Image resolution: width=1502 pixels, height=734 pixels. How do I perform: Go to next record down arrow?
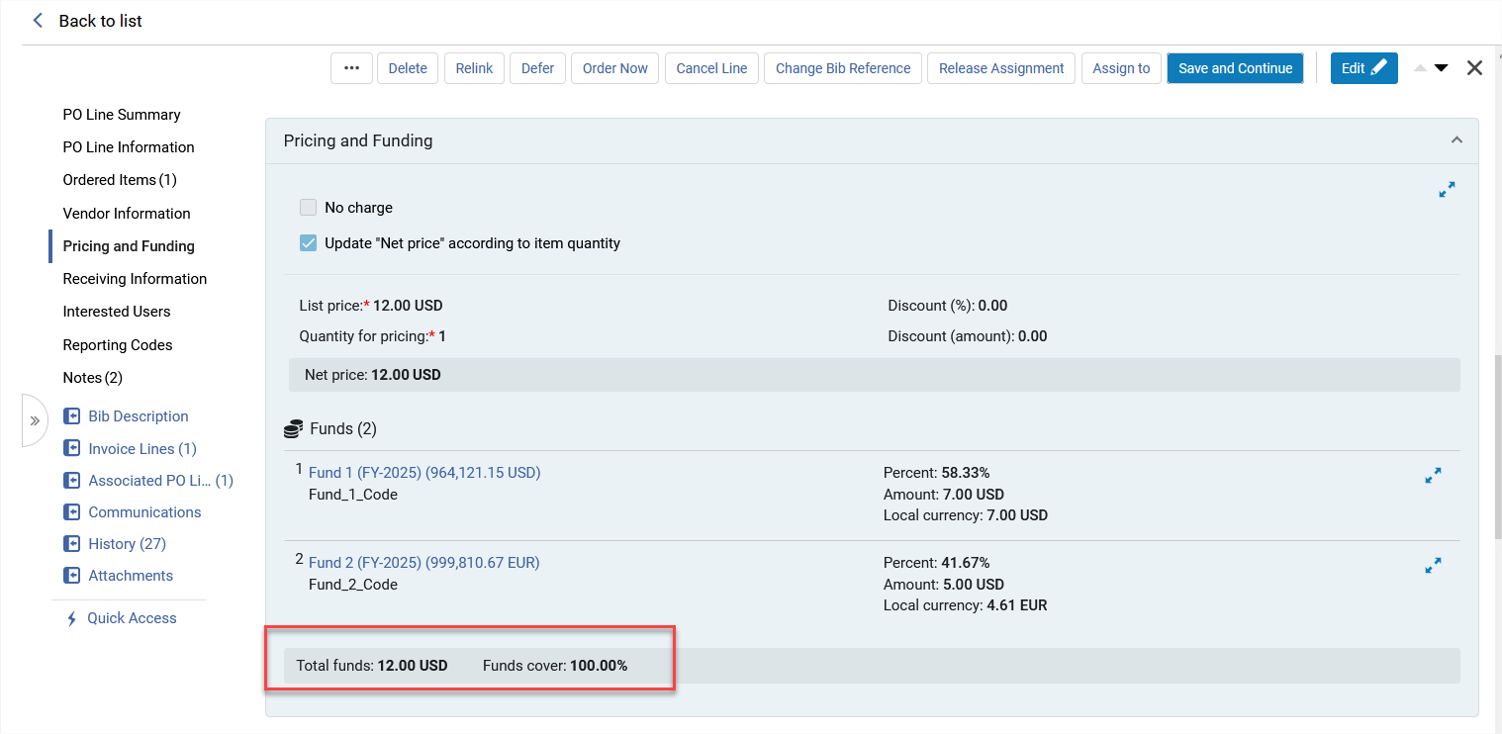click(x=1441, y=68)
